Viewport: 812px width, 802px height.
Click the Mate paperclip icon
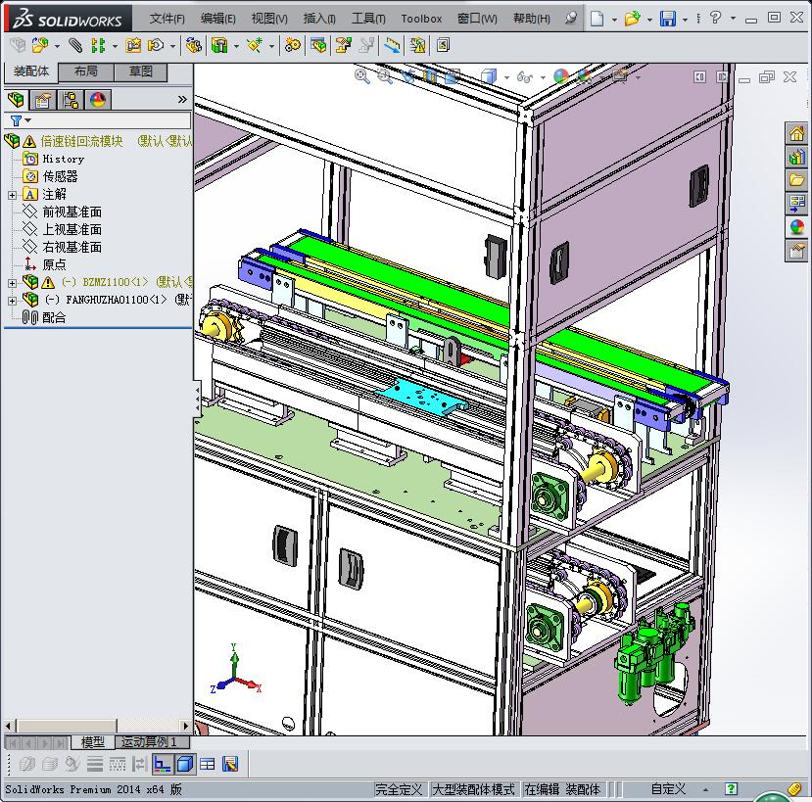[x=75, y=46]
